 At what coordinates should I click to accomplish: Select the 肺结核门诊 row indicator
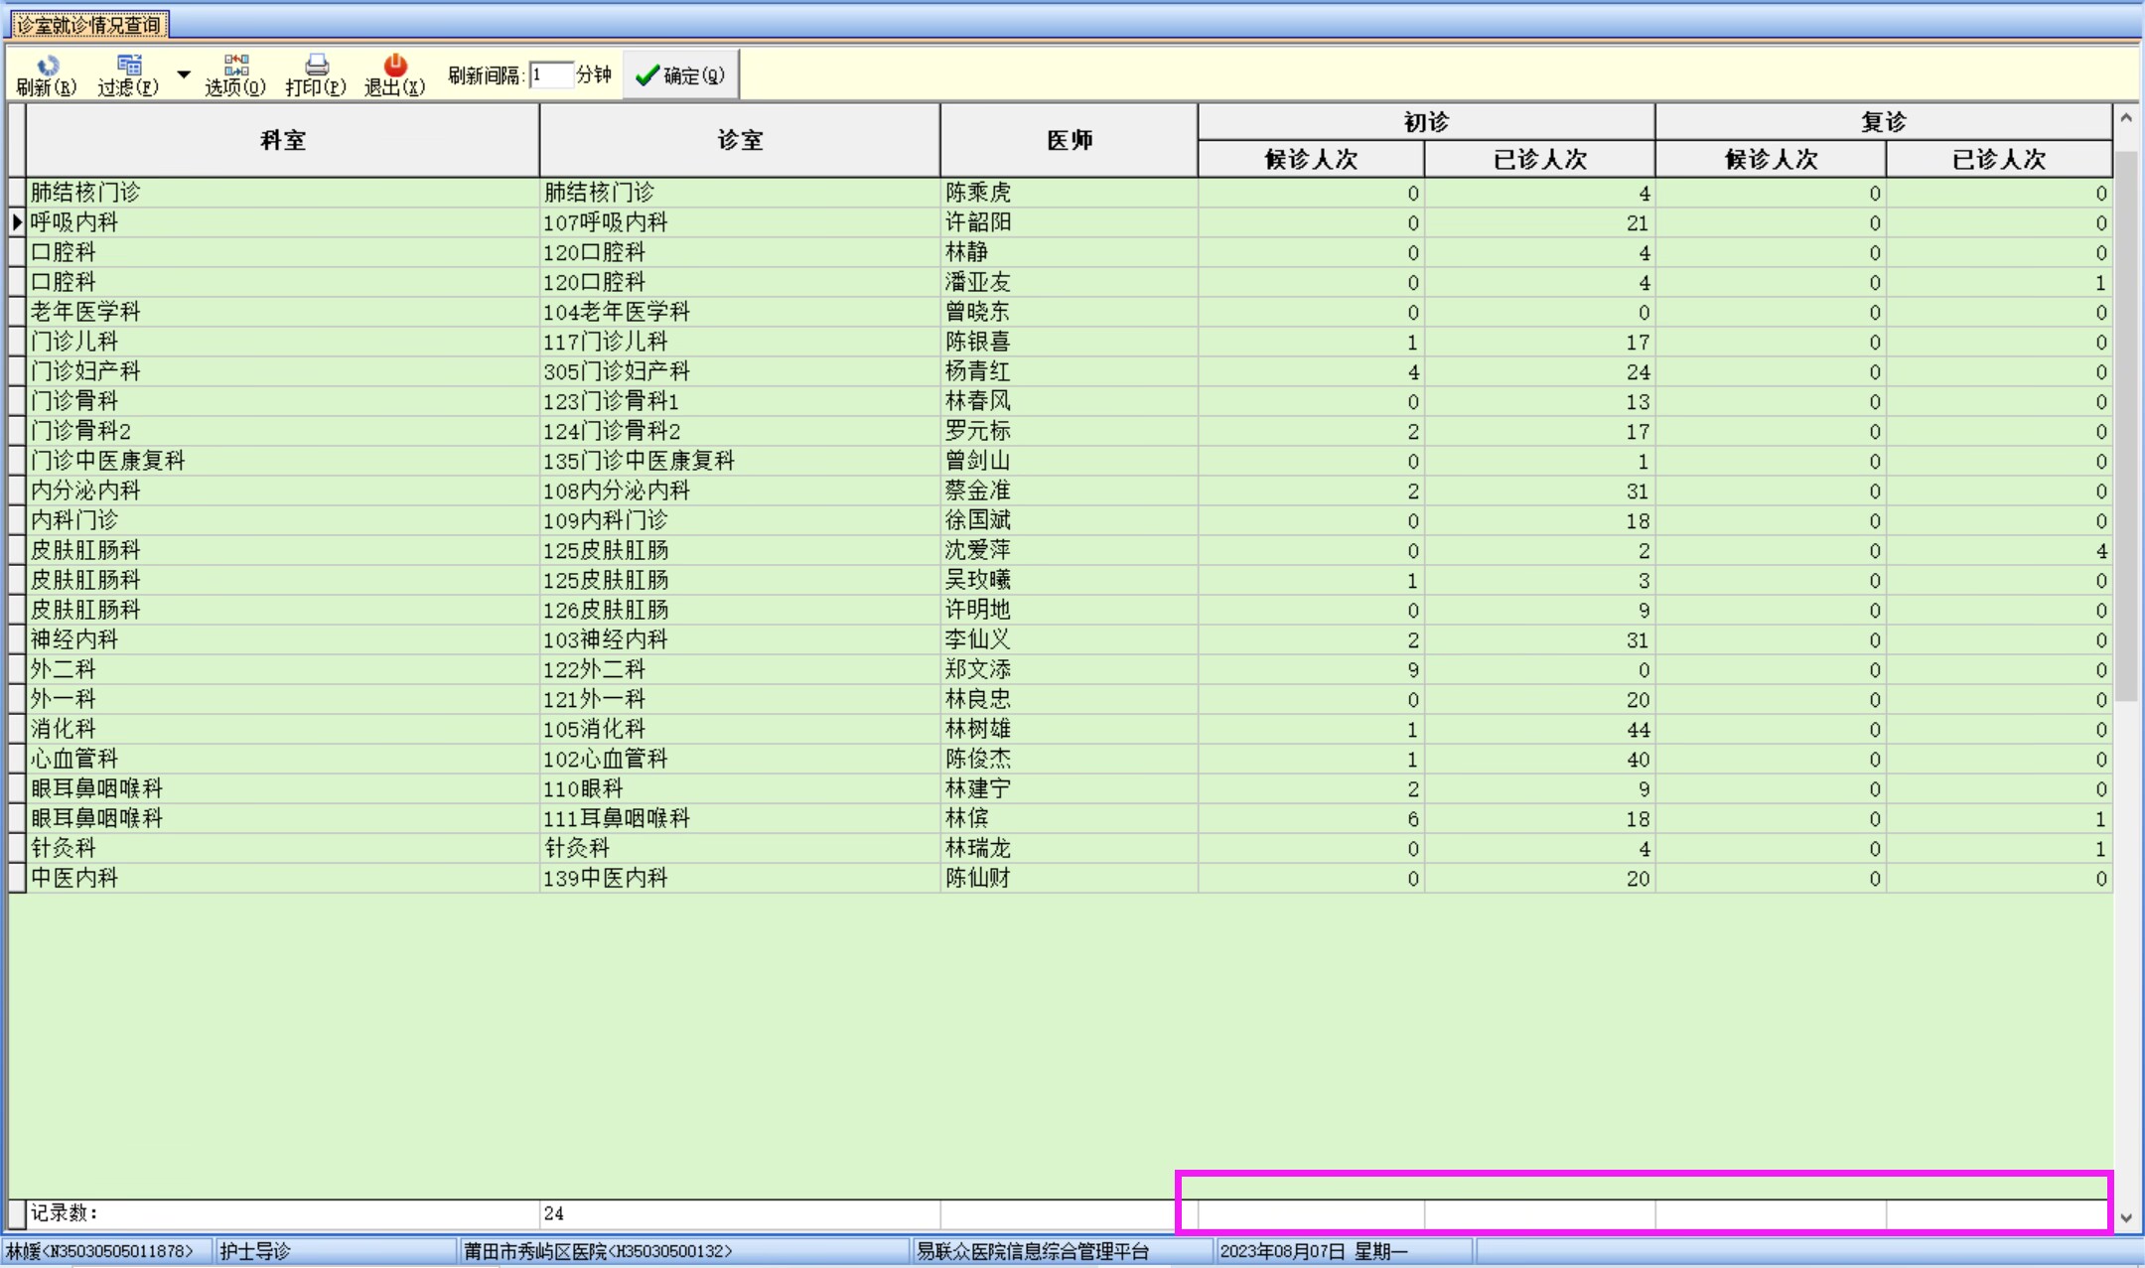[17, 193]
